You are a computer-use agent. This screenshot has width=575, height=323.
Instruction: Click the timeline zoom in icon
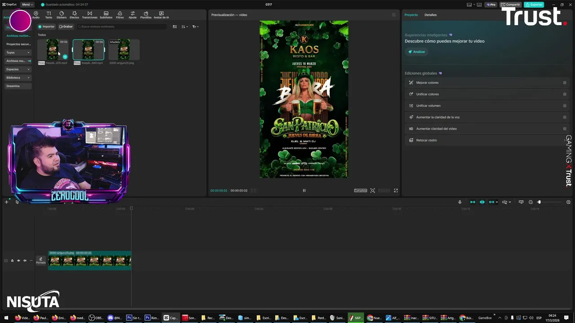pyautogui.click(x=568, y=202)
